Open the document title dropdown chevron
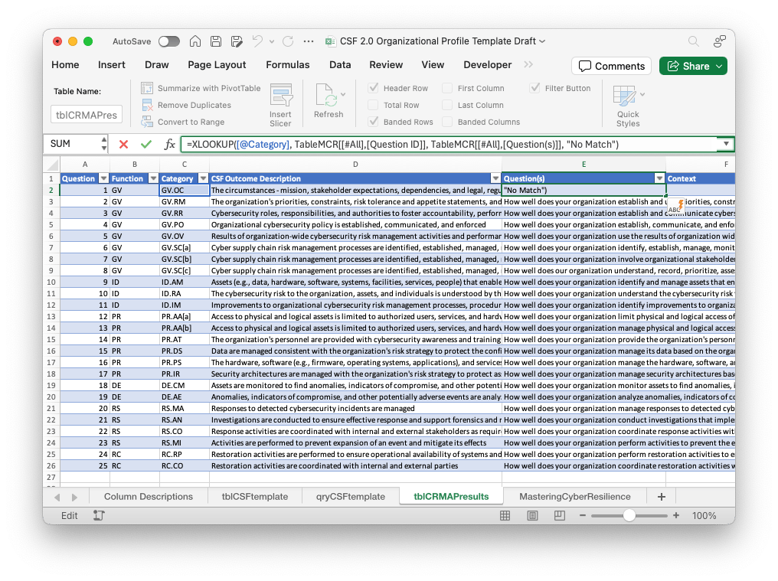 [x=542, y=41]
